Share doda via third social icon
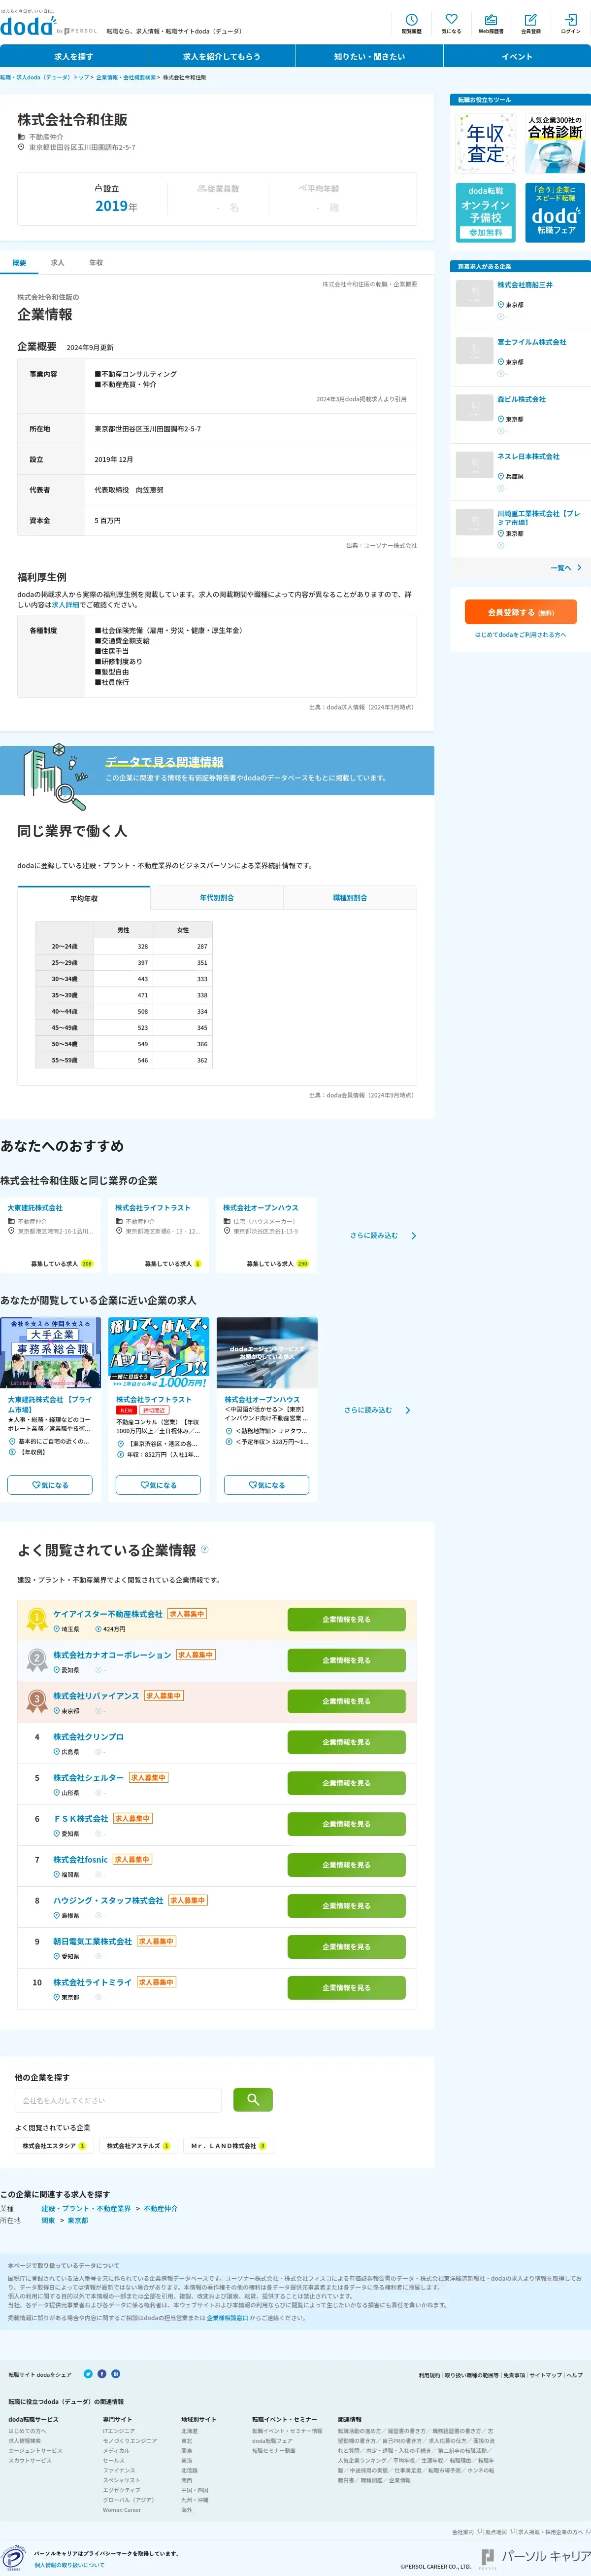591x2576 pixels. click(116, 2373)
